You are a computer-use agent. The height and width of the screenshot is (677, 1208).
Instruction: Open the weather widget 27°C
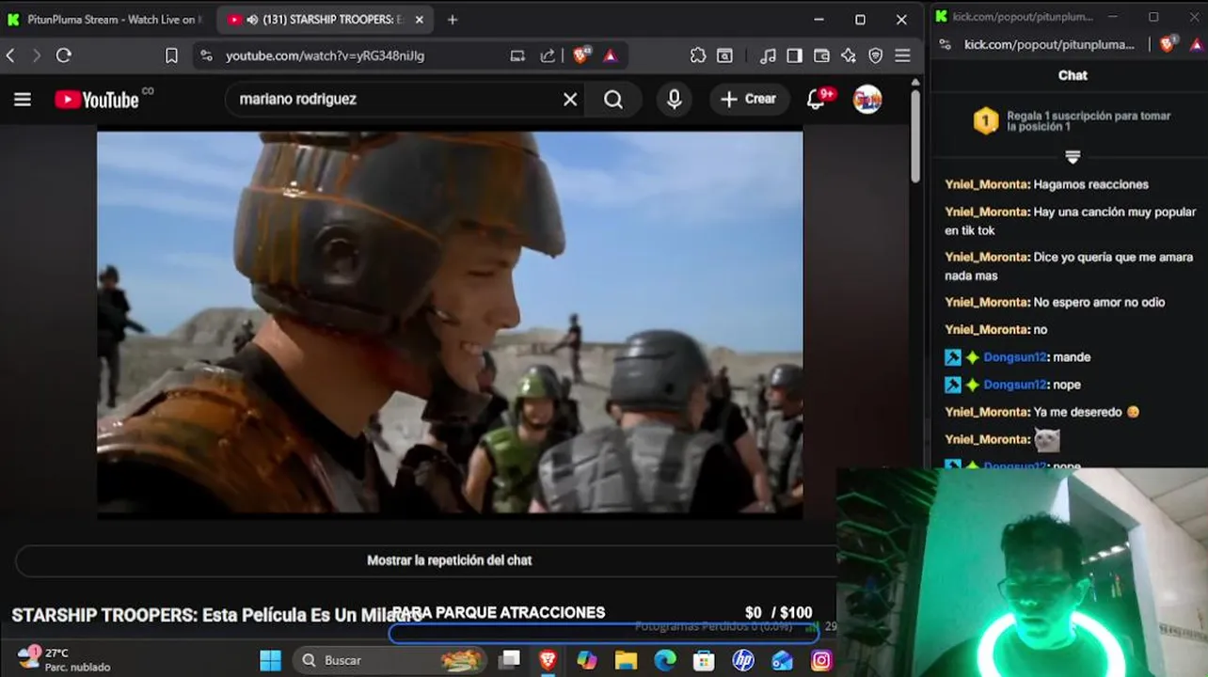64,659
